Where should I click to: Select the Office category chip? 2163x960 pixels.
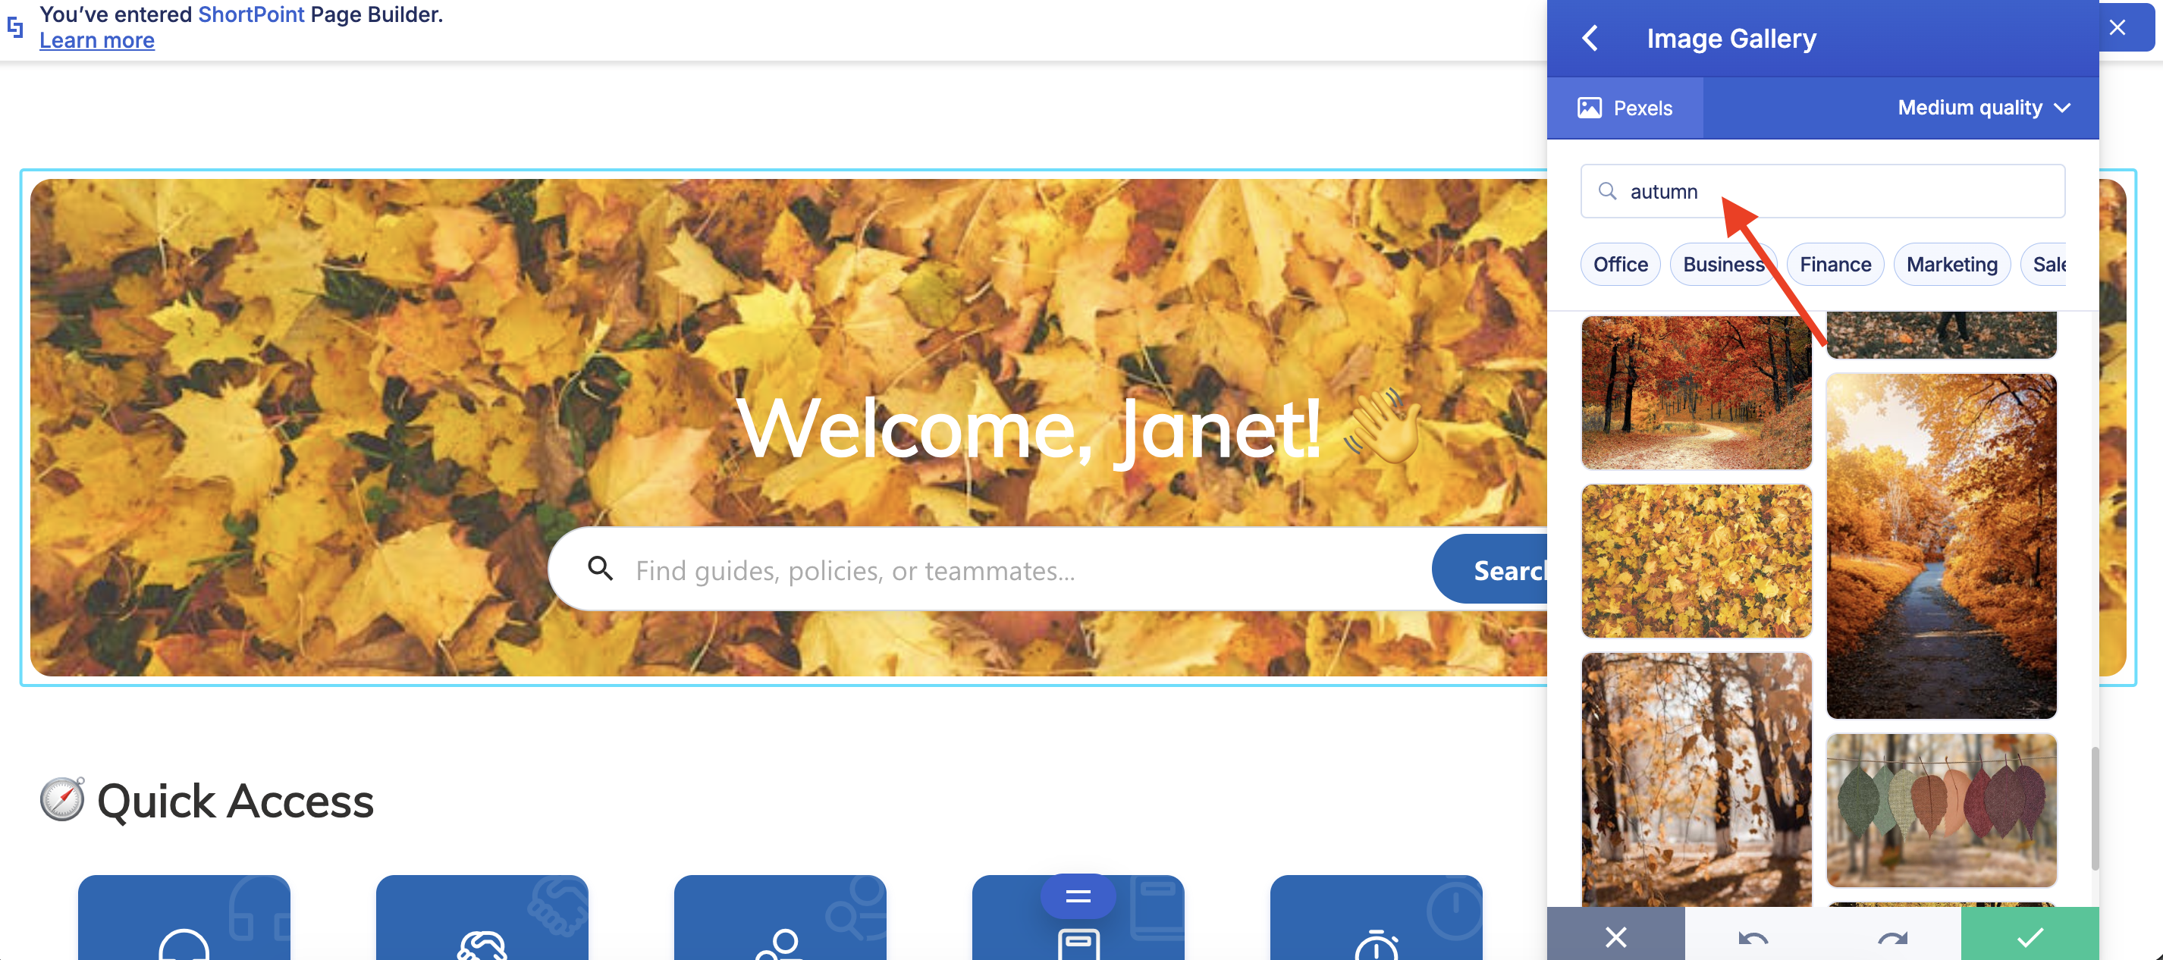[x=1620, y=265]
